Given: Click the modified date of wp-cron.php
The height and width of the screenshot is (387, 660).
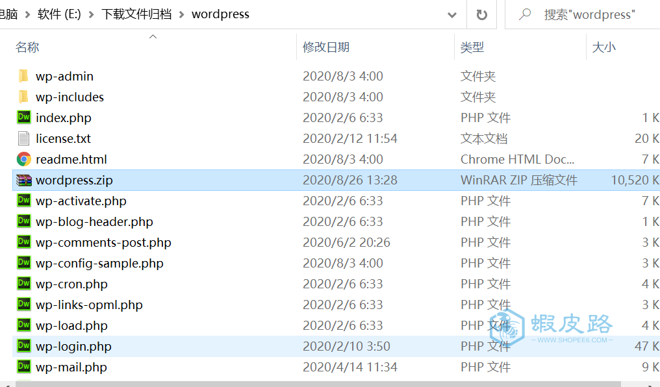Looking at the screenshot, I should click(343, 284).
